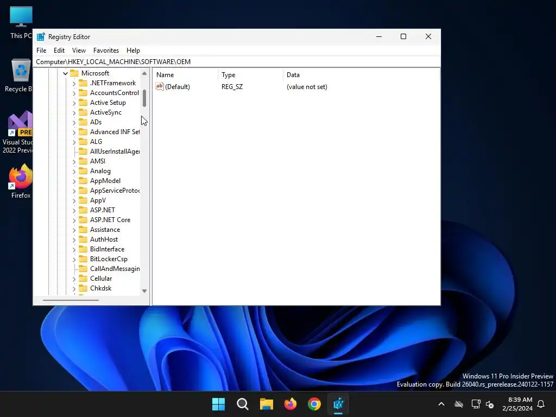This screenshot has width=556, height=417.
Task: Expand the ALG key
Action: tap(74, 142)
